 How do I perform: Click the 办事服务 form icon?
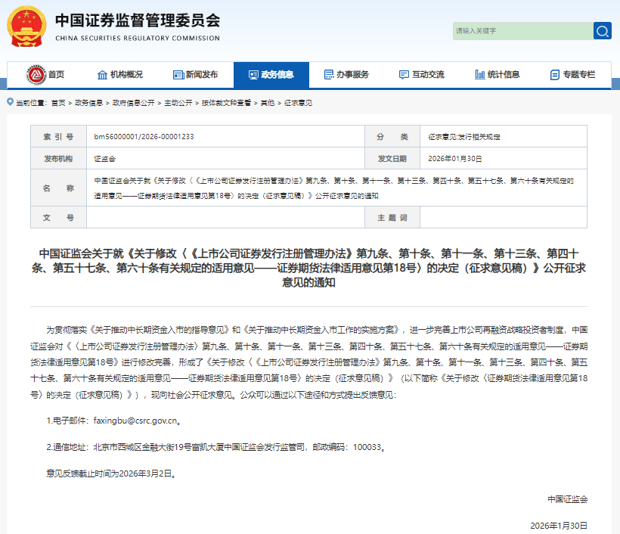[x=328, y=75]
